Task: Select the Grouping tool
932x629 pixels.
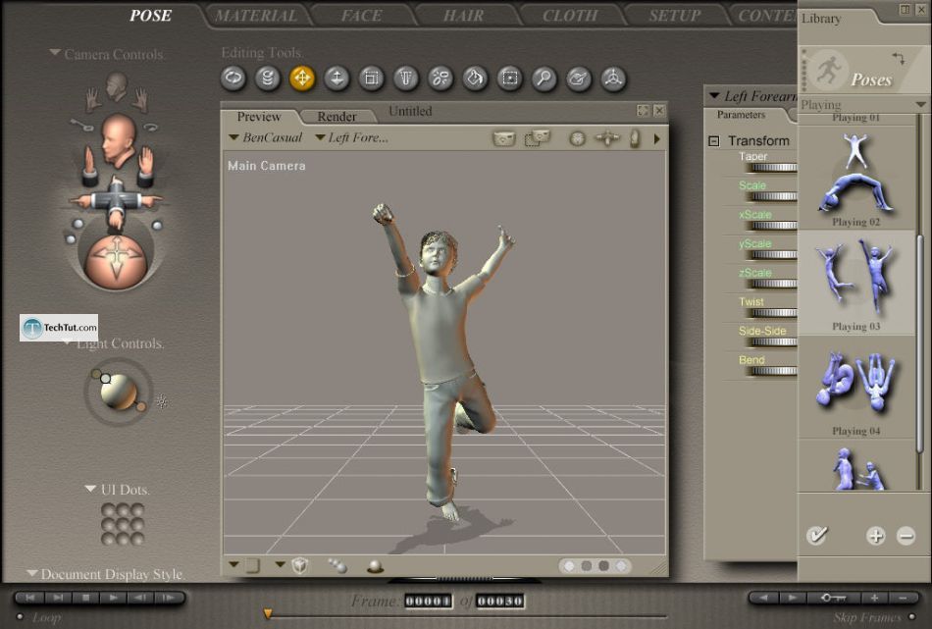Action: click(509, 78)
